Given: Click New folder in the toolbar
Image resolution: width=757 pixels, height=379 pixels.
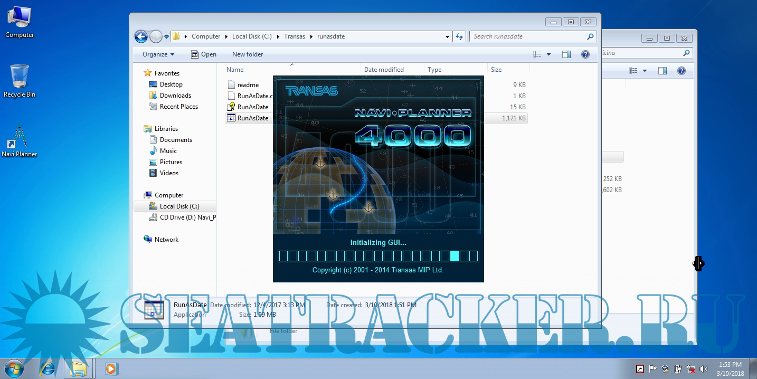Looking at the screenshot, I should click(x=248, y=54).
